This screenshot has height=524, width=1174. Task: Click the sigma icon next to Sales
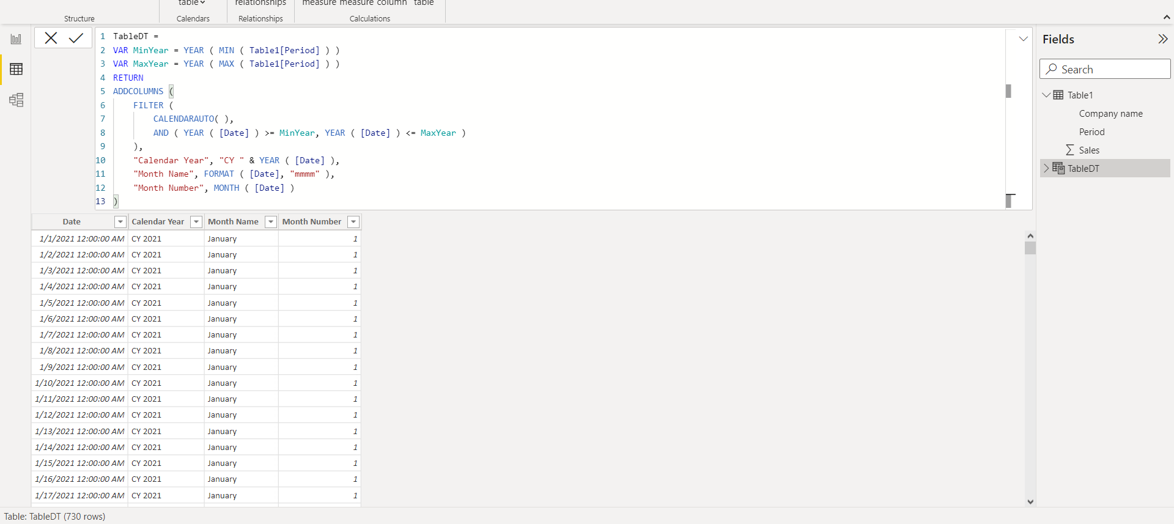click(1070, 150)
